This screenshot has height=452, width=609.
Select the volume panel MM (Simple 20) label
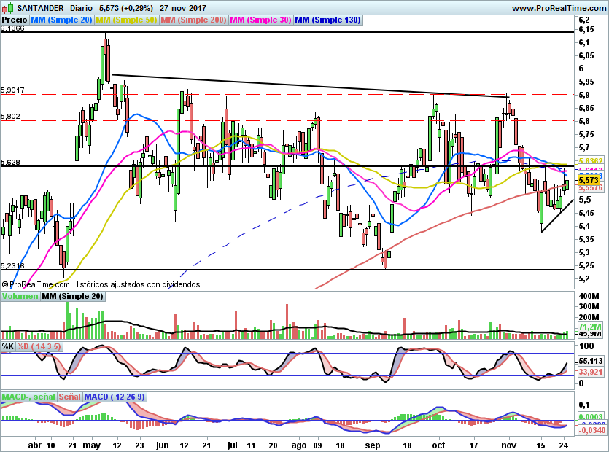[72, 296]
